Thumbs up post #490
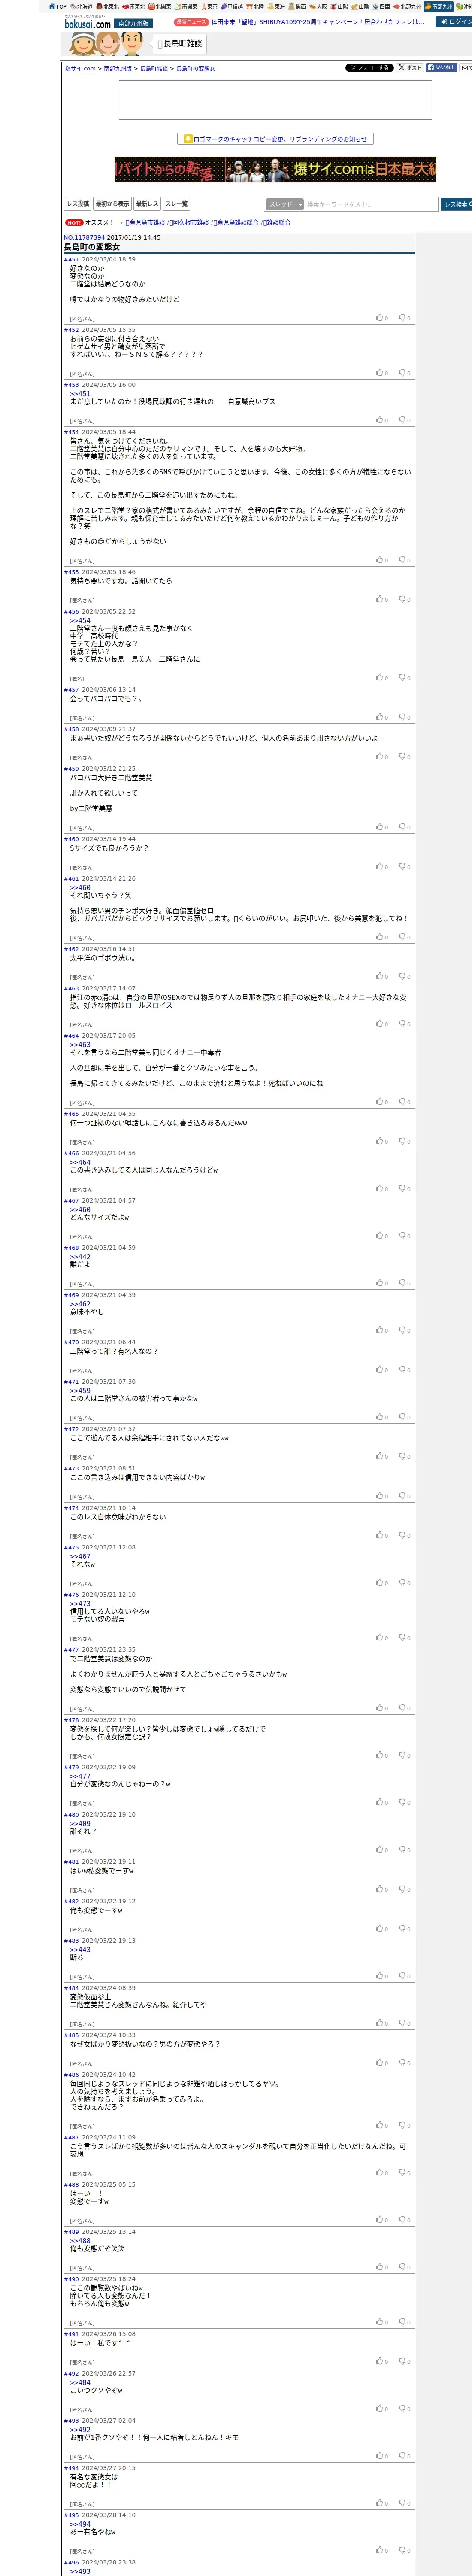 380,2322
